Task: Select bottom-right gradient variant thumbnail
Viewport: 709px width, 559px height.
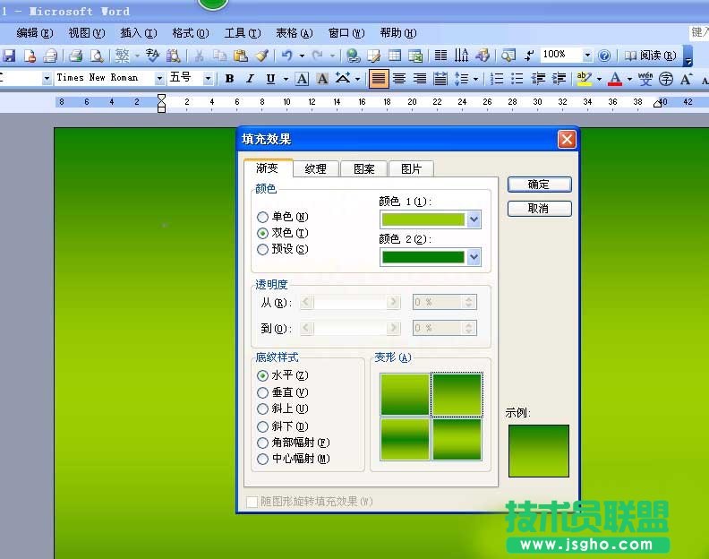Action: point(457,439)
